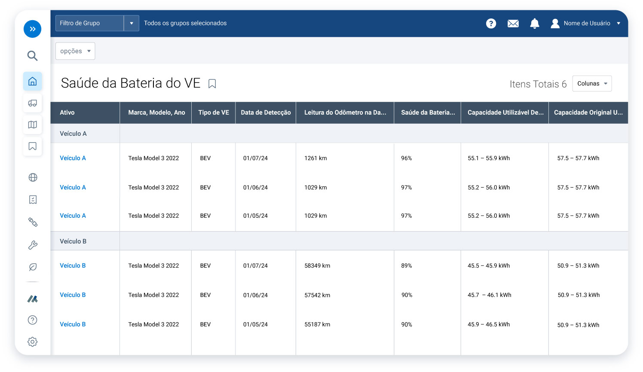Open the mail envelope icon
Screen dimensions: 643x372
click(x=513, y=23)
